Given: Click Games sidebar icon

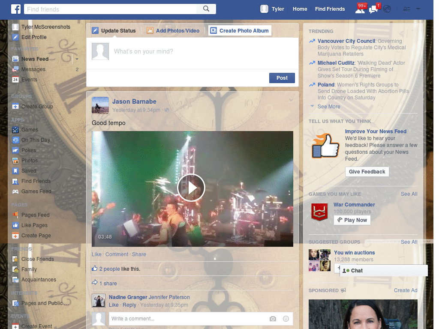Looking at the screenshot, I should pyautogui.click(x=15, y=130).
